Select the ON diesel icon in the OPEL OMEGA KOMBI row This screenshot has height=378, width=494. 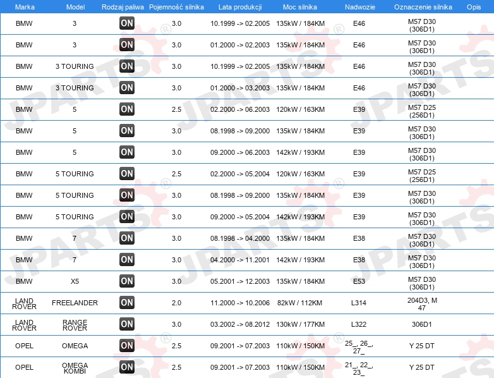tap(127, 367)
